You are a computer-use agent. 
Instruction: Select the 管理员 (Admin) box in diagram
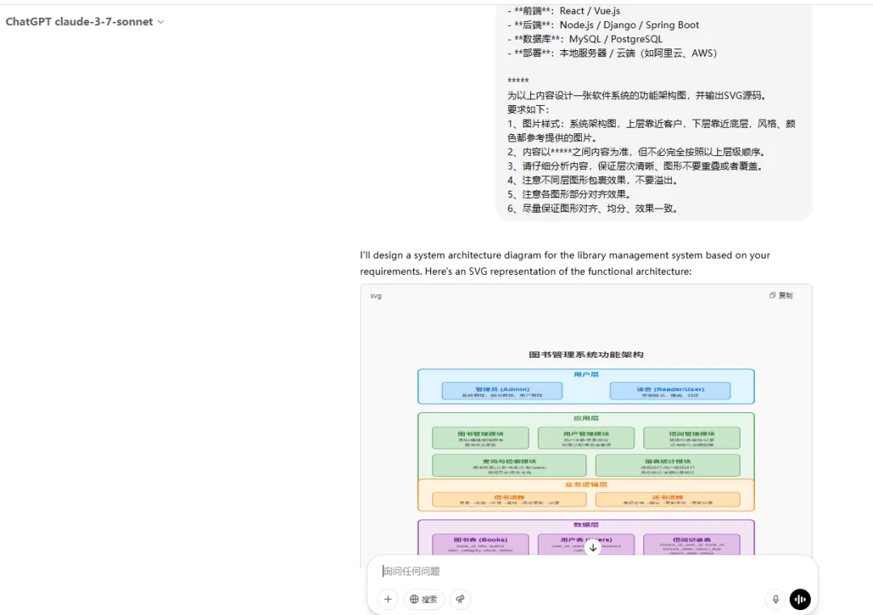[x=502, y=390]
